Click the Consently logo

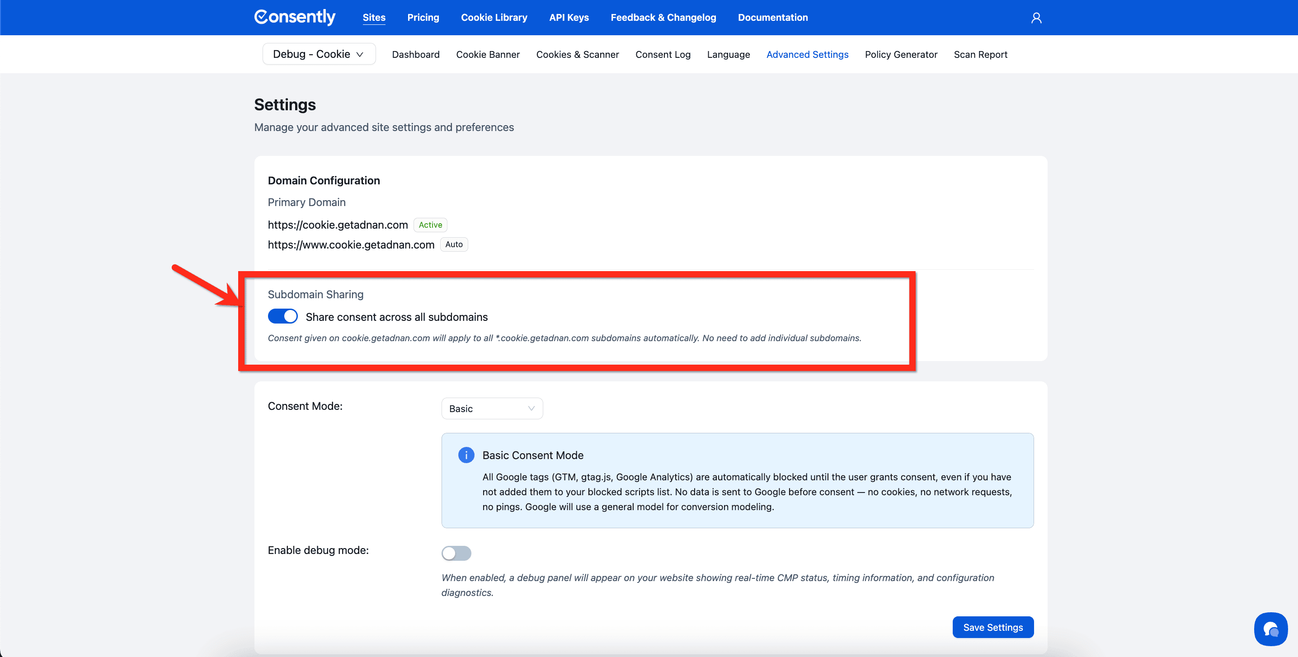click(x=295, y=17)
